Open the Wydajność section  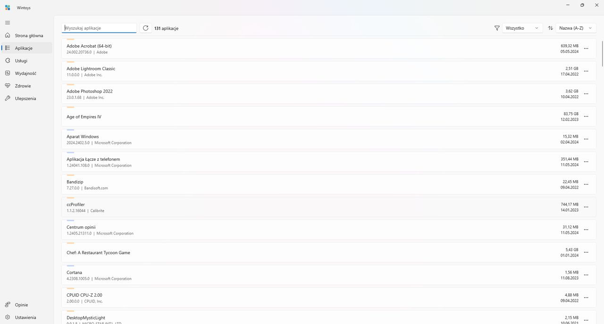coord(27,73)
